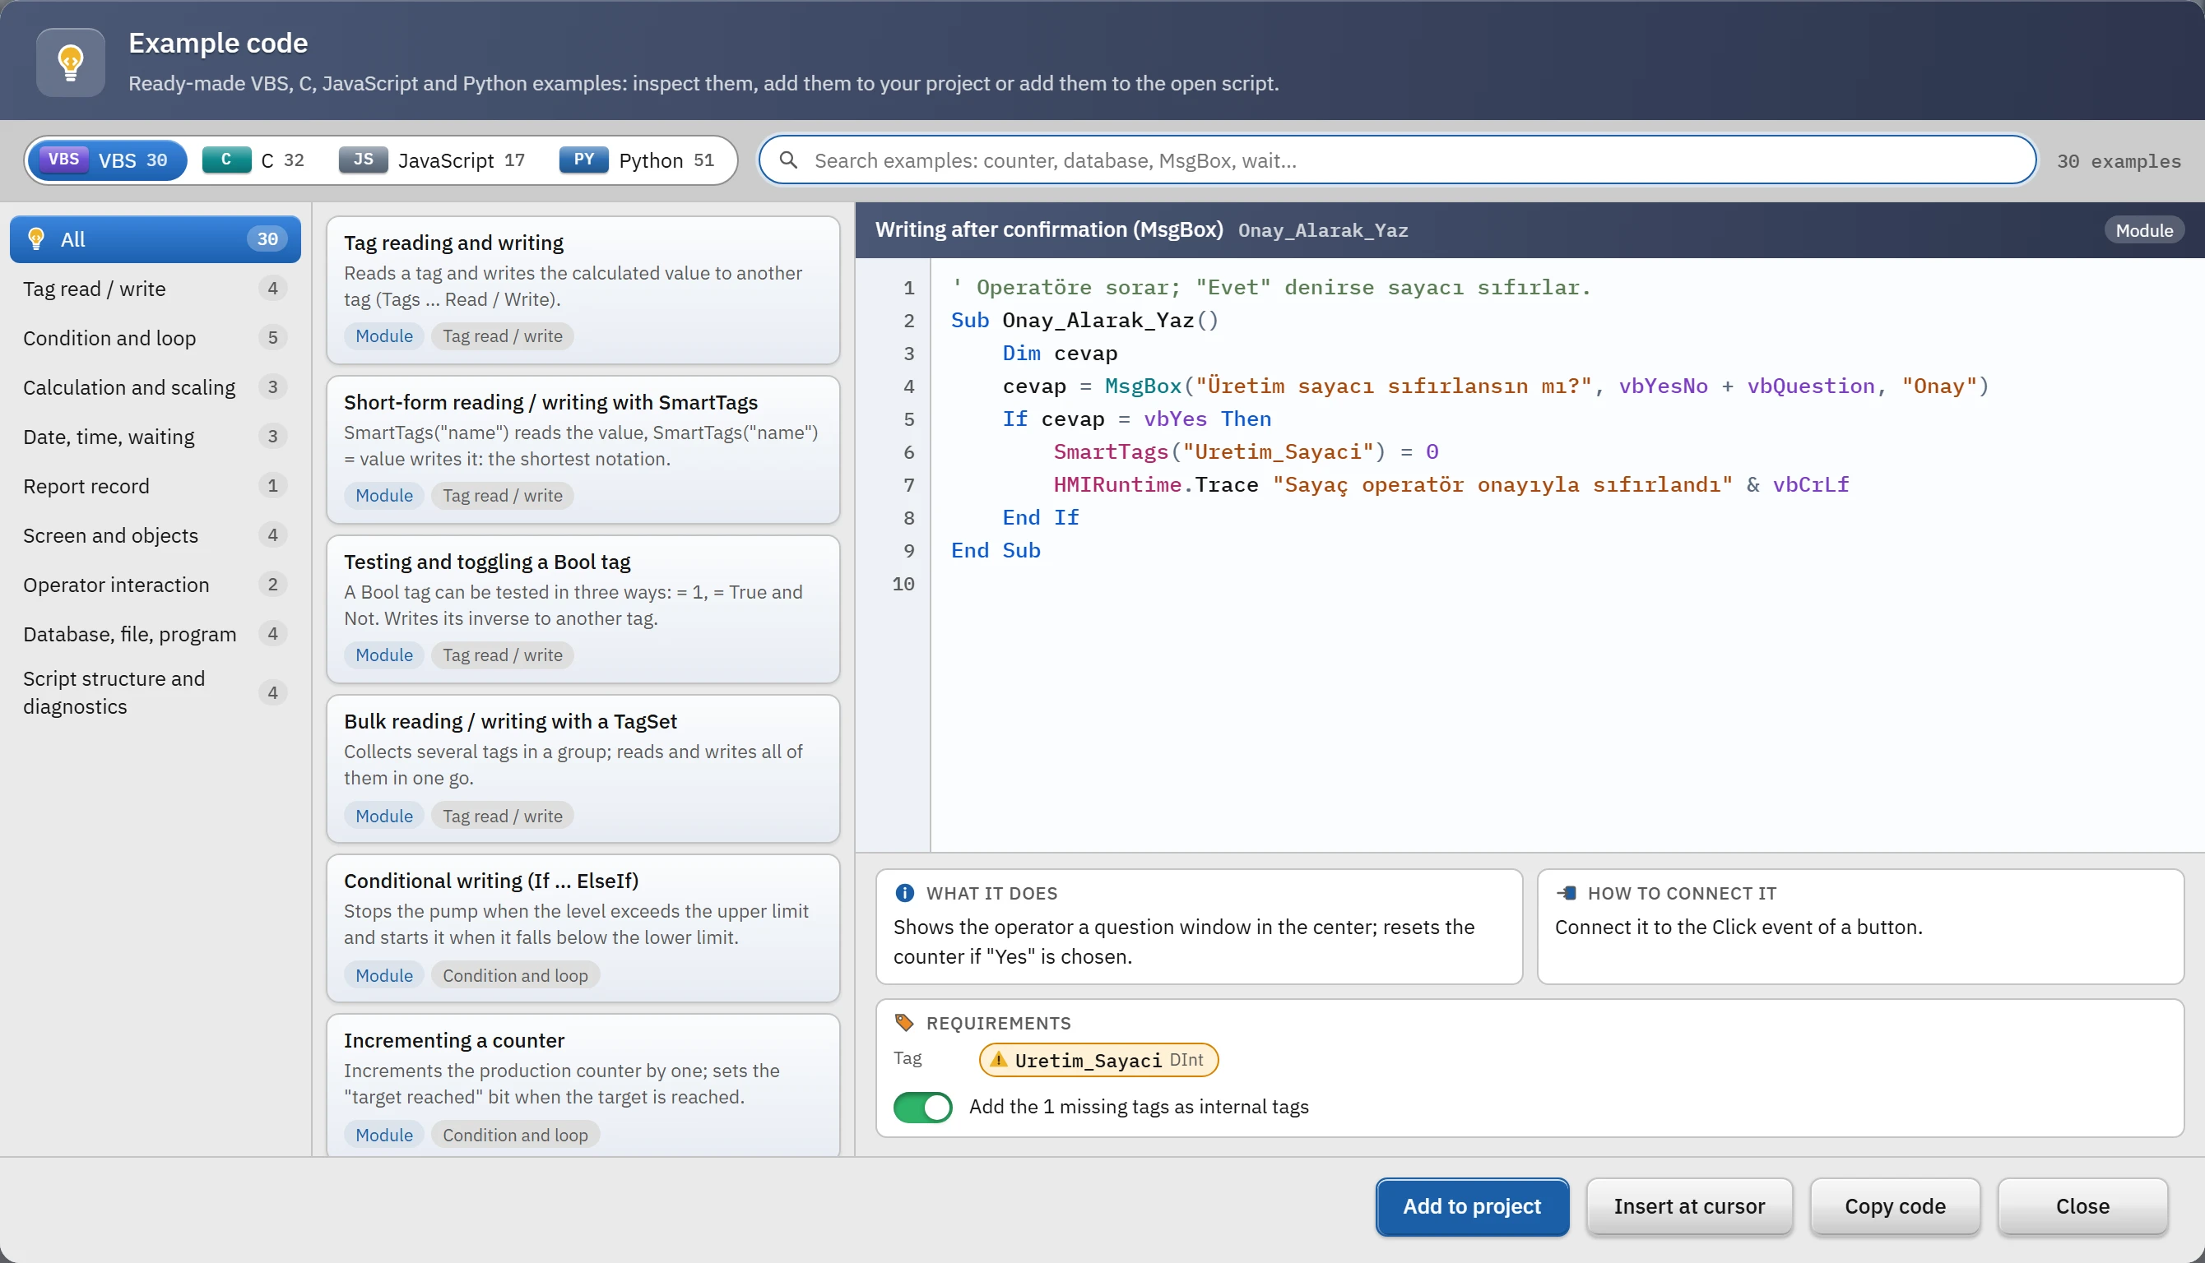The width and height of the screenshot is (2205, 1263).
Task: Click Copy code button
Action: click(x=1894, y=1205)
